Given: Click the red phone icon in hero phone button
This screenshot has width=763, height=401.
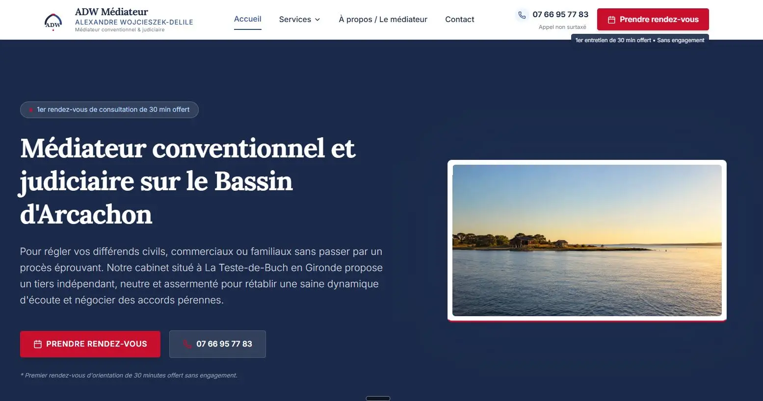Looking at the screenshot, I should [x=187, y=344].
